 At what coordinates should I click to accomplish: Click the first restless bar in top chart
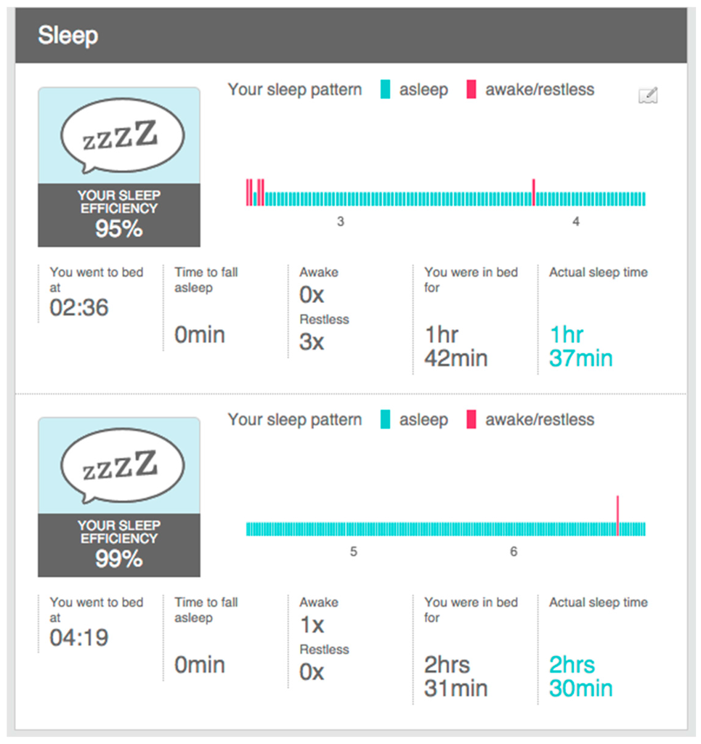248,192
